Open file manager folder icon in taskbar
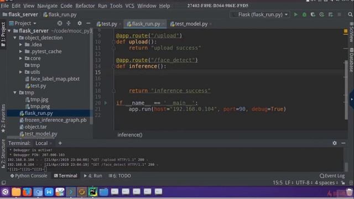This screenshot has width=354, height=199. [x=16, y=192]
